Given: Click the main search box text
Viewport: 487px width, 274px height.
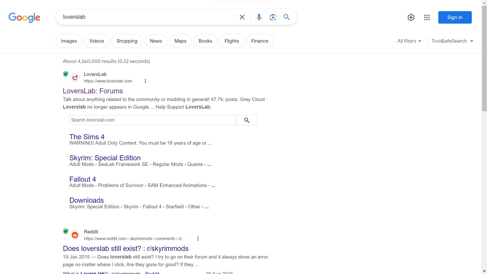Looking at the screenshot, I should (x=74, y=17).
